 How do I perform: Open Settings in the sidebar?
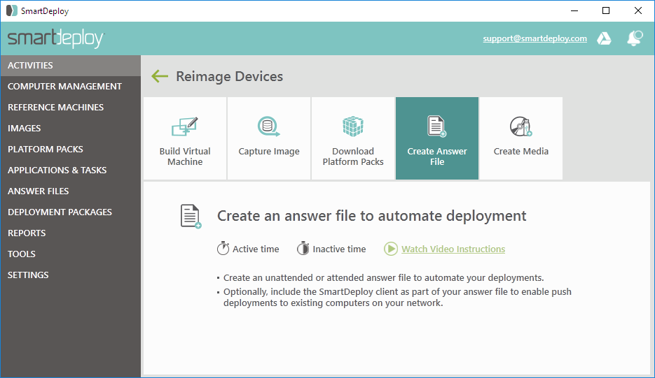click(71, 275)
